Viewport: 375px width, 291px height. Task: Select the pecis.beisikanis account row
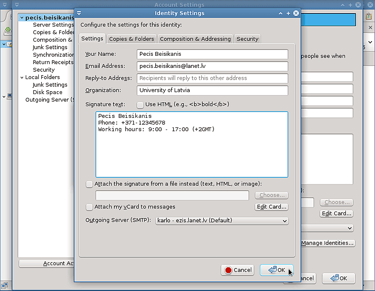(x=47, y=17)
